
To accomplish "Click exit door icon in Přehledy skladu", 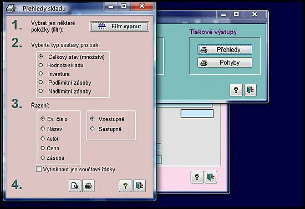I will pyautogui.click(x=139, y=186).
